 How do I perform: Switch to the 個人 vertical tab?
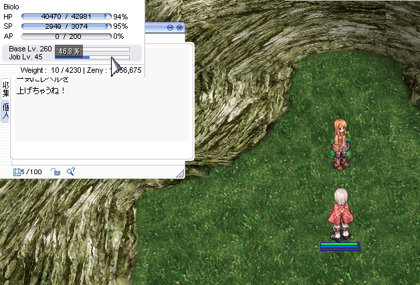point(5,111)
